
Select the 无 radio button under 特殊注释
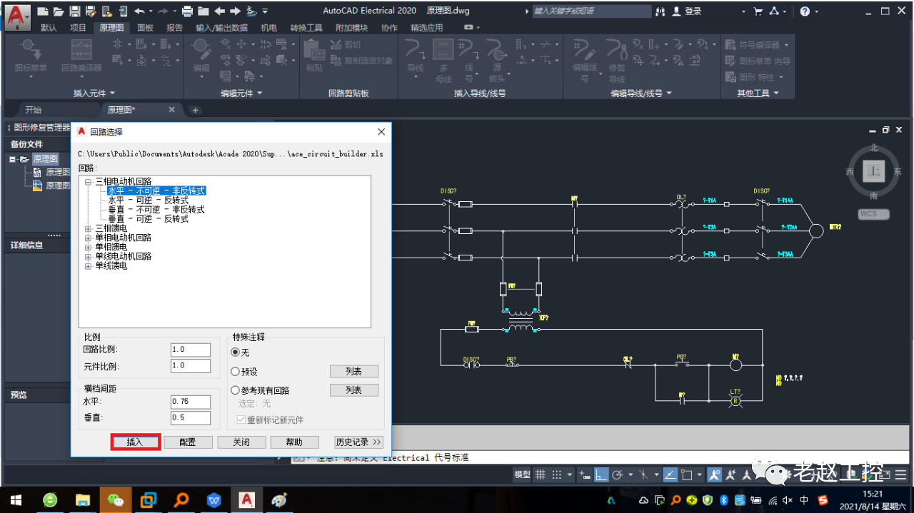[x=236, y=352]
